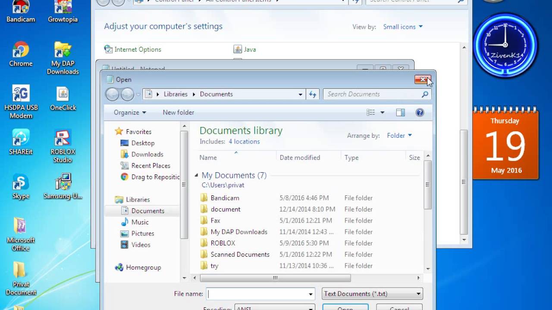Open file type Text Documents combo box
The width and height of the screenshot is (552, 310).
click(372, 294)
